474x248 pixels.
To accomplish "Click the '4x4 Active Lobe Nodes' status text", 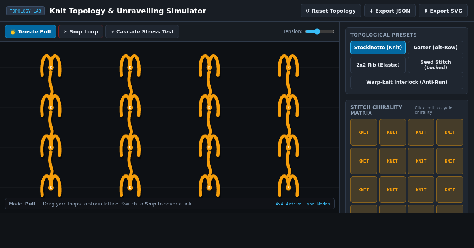I will (x=303, y=204).
